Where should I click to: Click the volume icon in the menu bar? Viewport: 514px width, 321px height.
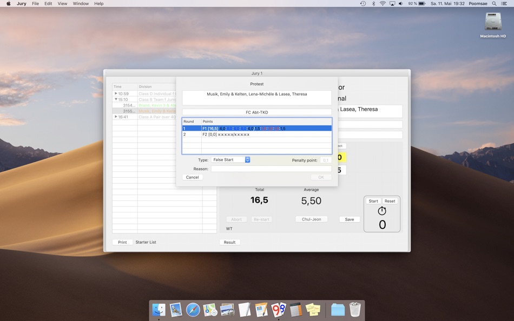[400, 3]
